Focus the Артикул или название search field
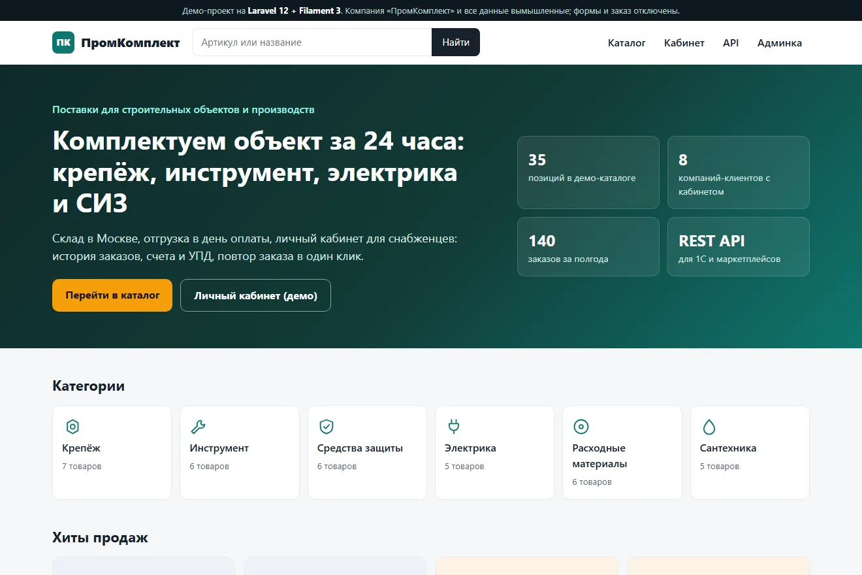Screen dimensions: 862x575 click(312, 42)
